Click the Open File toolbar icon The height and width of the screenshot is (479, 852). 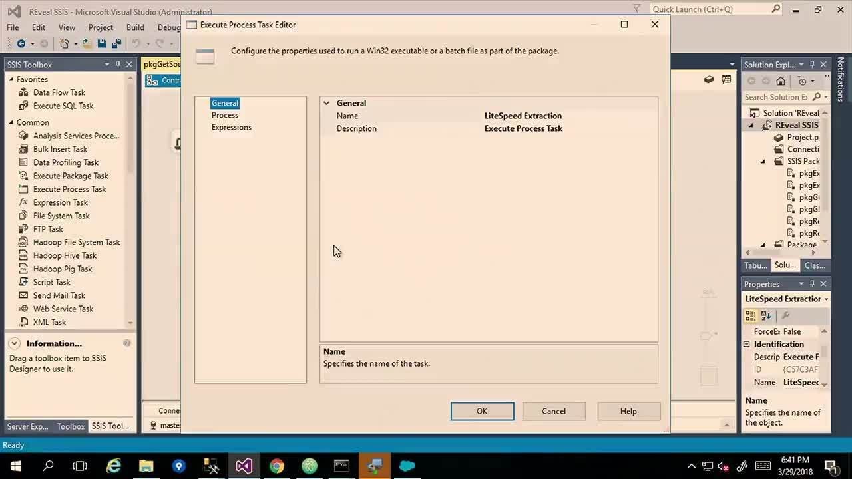(87, 43)
